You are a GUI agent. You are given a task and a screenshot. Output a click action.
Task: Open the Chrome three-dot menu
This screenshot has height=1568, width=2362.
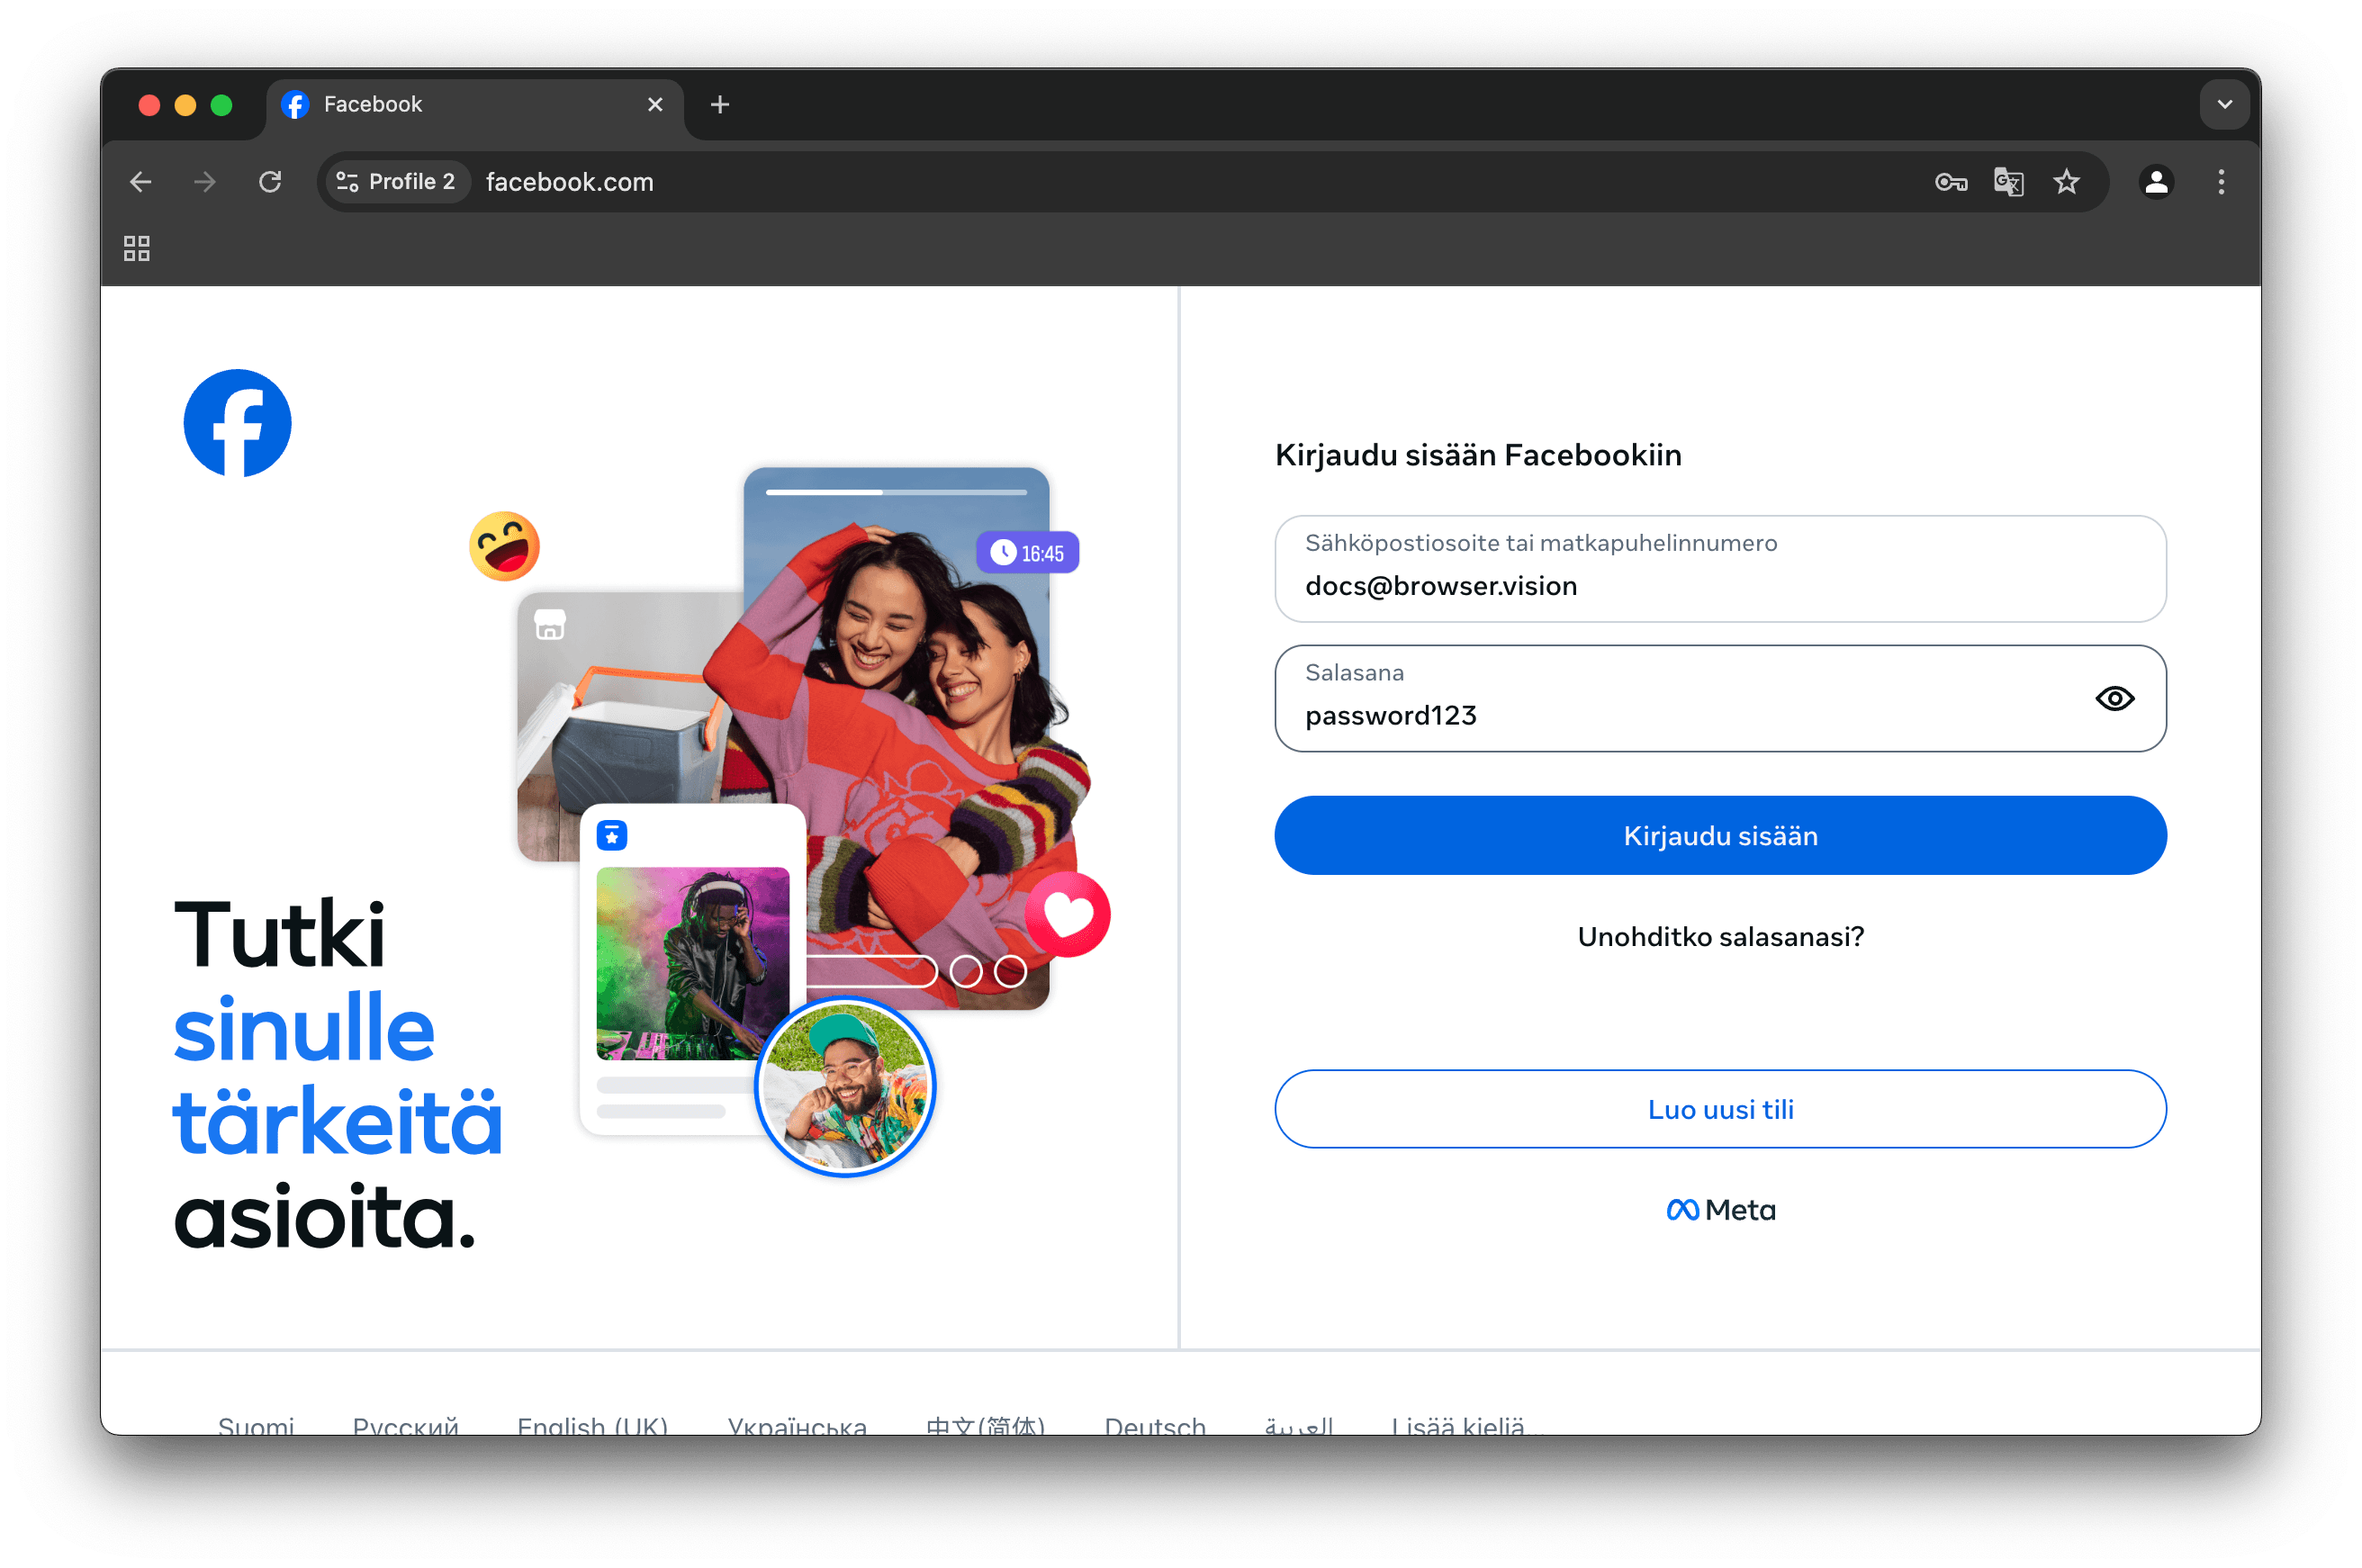(x=2221, y=182)
